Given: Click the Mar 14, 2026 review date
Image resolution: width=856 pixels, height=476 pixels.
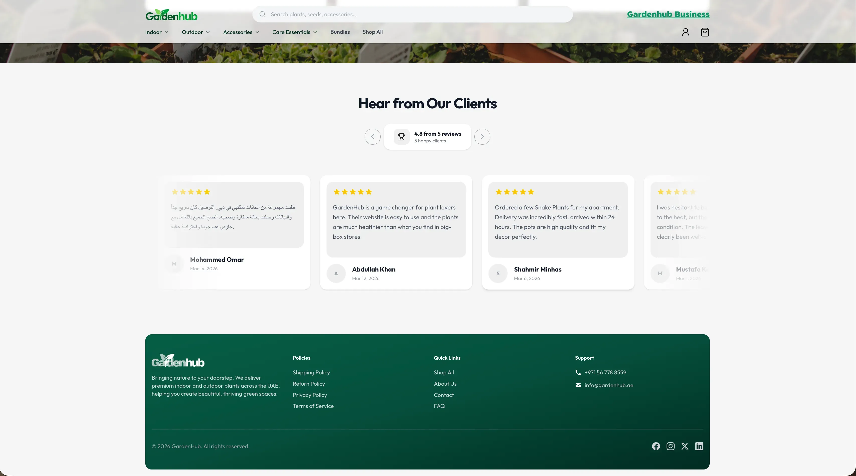Looking at the screenshot, I should point(204,269).
